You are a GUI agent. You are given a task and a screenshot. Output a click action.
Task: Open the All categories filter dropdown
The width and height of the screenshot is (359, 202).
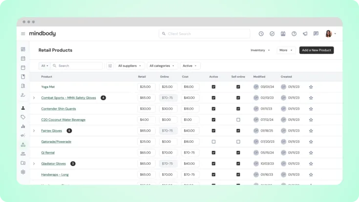pos(162,66)
